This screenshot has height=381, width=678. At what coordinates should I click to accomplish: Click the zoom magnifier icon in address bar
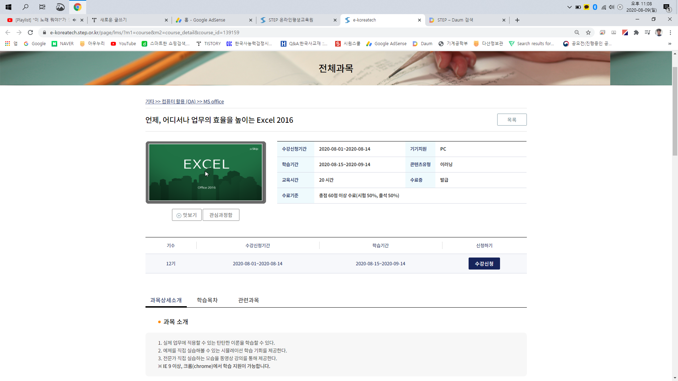(x=577, y=32)
